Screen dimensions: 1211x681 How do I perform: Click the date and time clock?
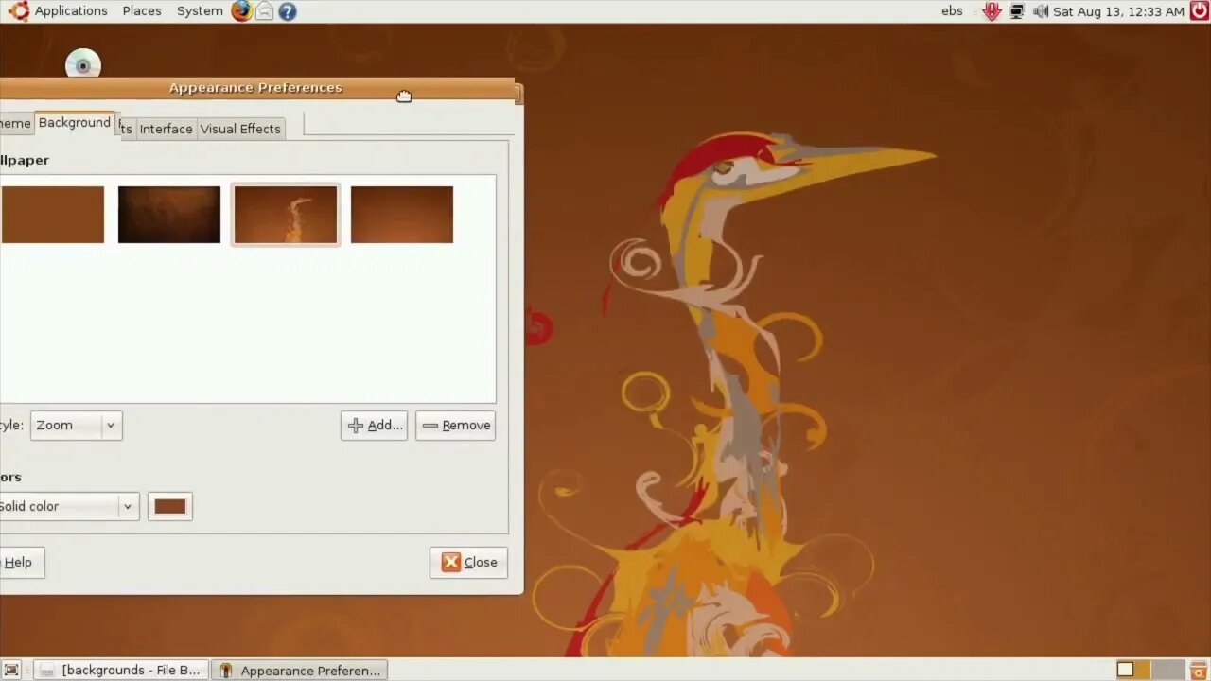click(x=1118, y=11)
